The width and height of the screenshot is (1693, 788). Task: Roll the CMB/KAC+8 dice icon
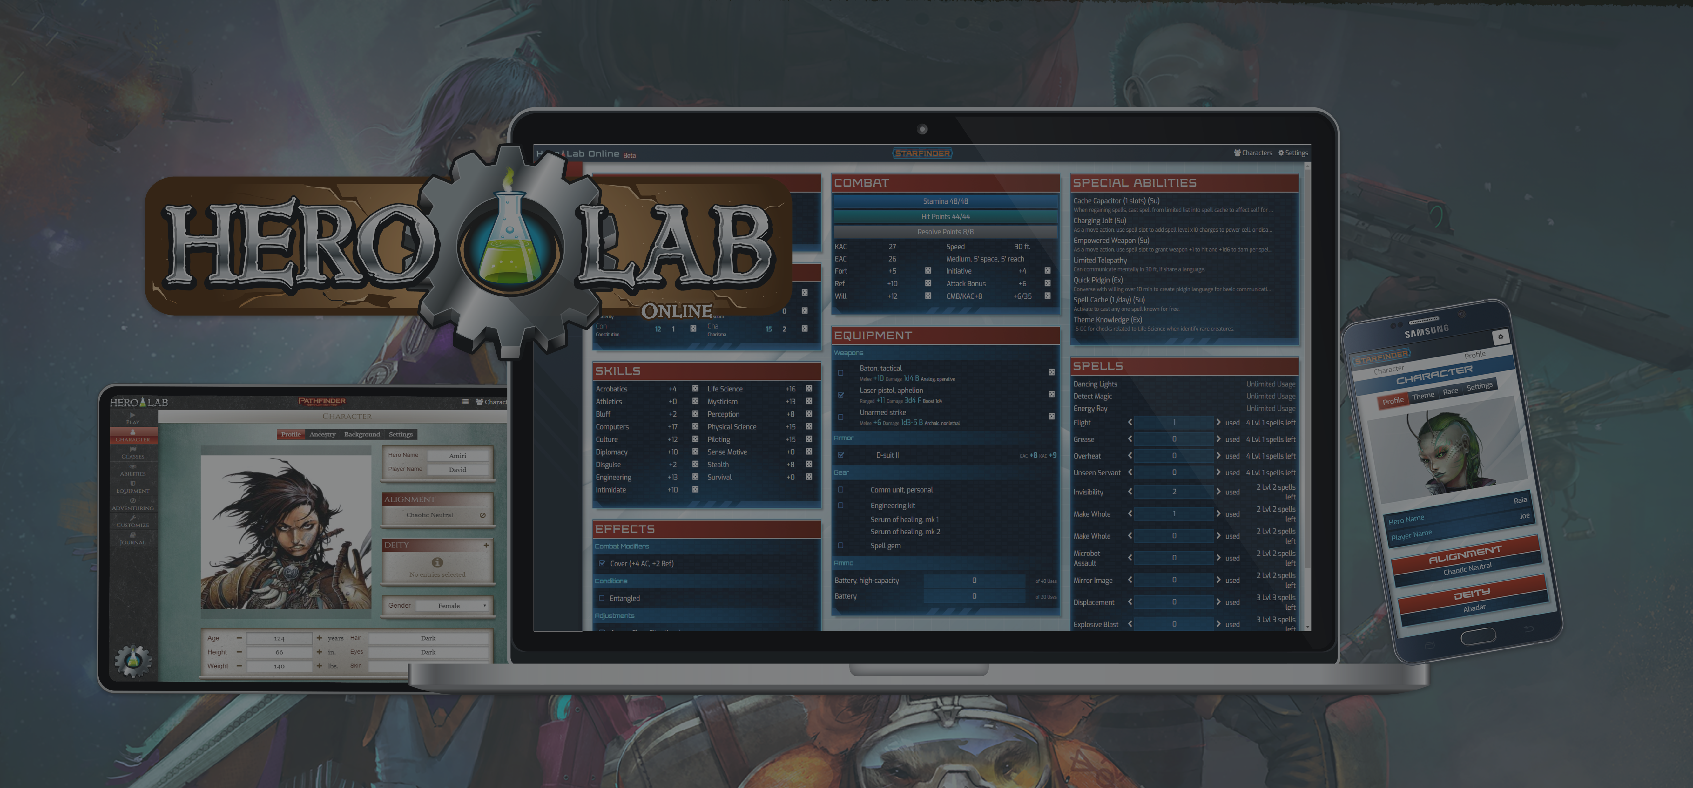click(1048, 296)
